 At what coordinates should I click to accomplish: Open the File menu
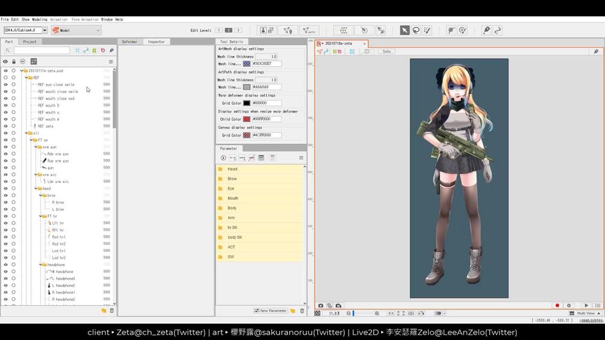tap(5, 19)
